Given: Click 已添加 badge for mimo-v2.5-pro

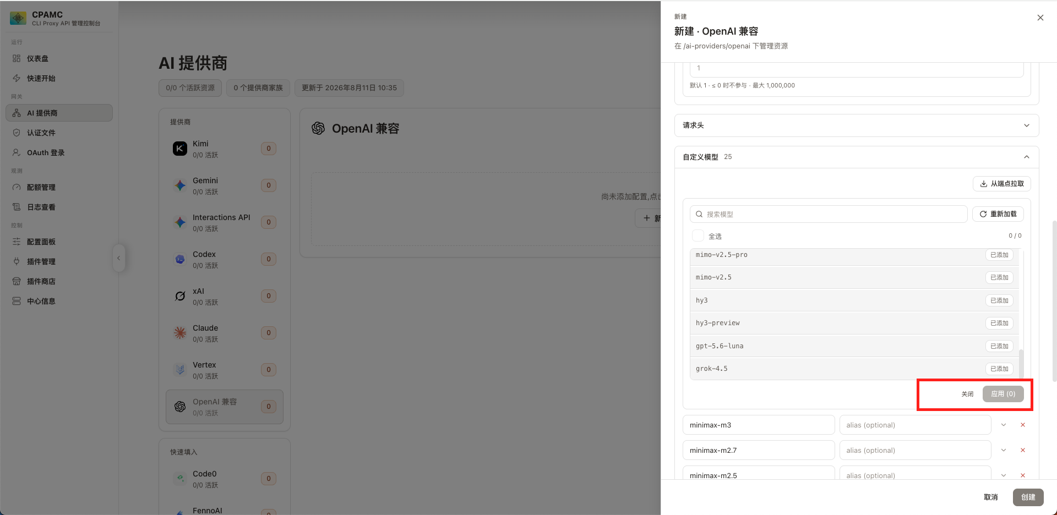Looking at the screenshot, I should 999,255.
